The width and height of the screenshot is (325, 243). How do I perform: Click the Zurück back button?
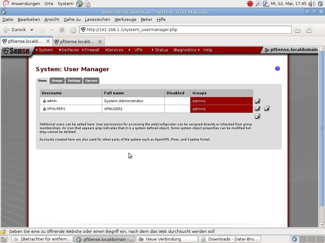point(15,29)
